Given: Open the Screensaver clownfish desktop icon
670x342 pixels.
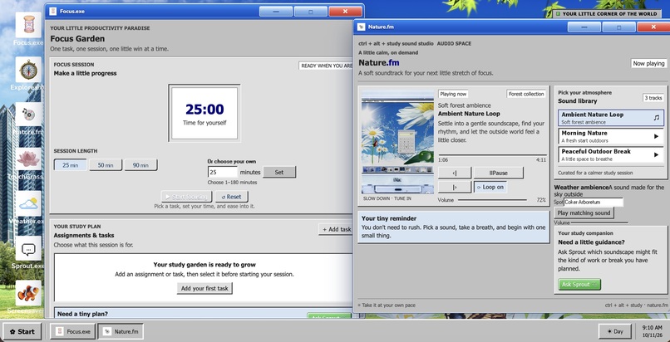Looking at the screenshot, I should point(28,292).
